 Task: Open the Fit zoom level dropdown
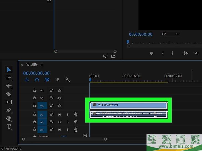[x=170, y=34]
